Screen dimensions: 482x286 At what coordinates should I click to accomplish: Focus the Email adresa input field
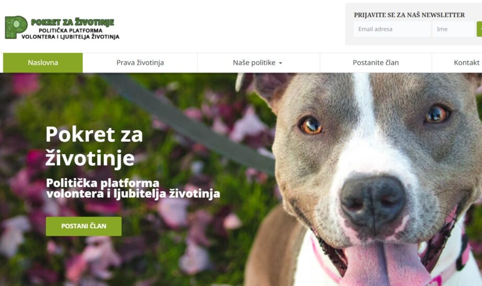392,29
